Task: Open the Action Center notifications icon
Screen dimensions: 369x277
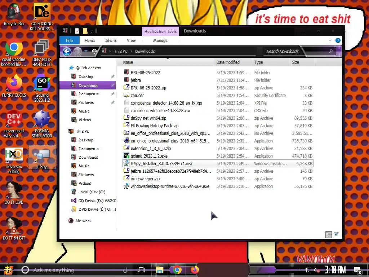Action: pos(358,270)
